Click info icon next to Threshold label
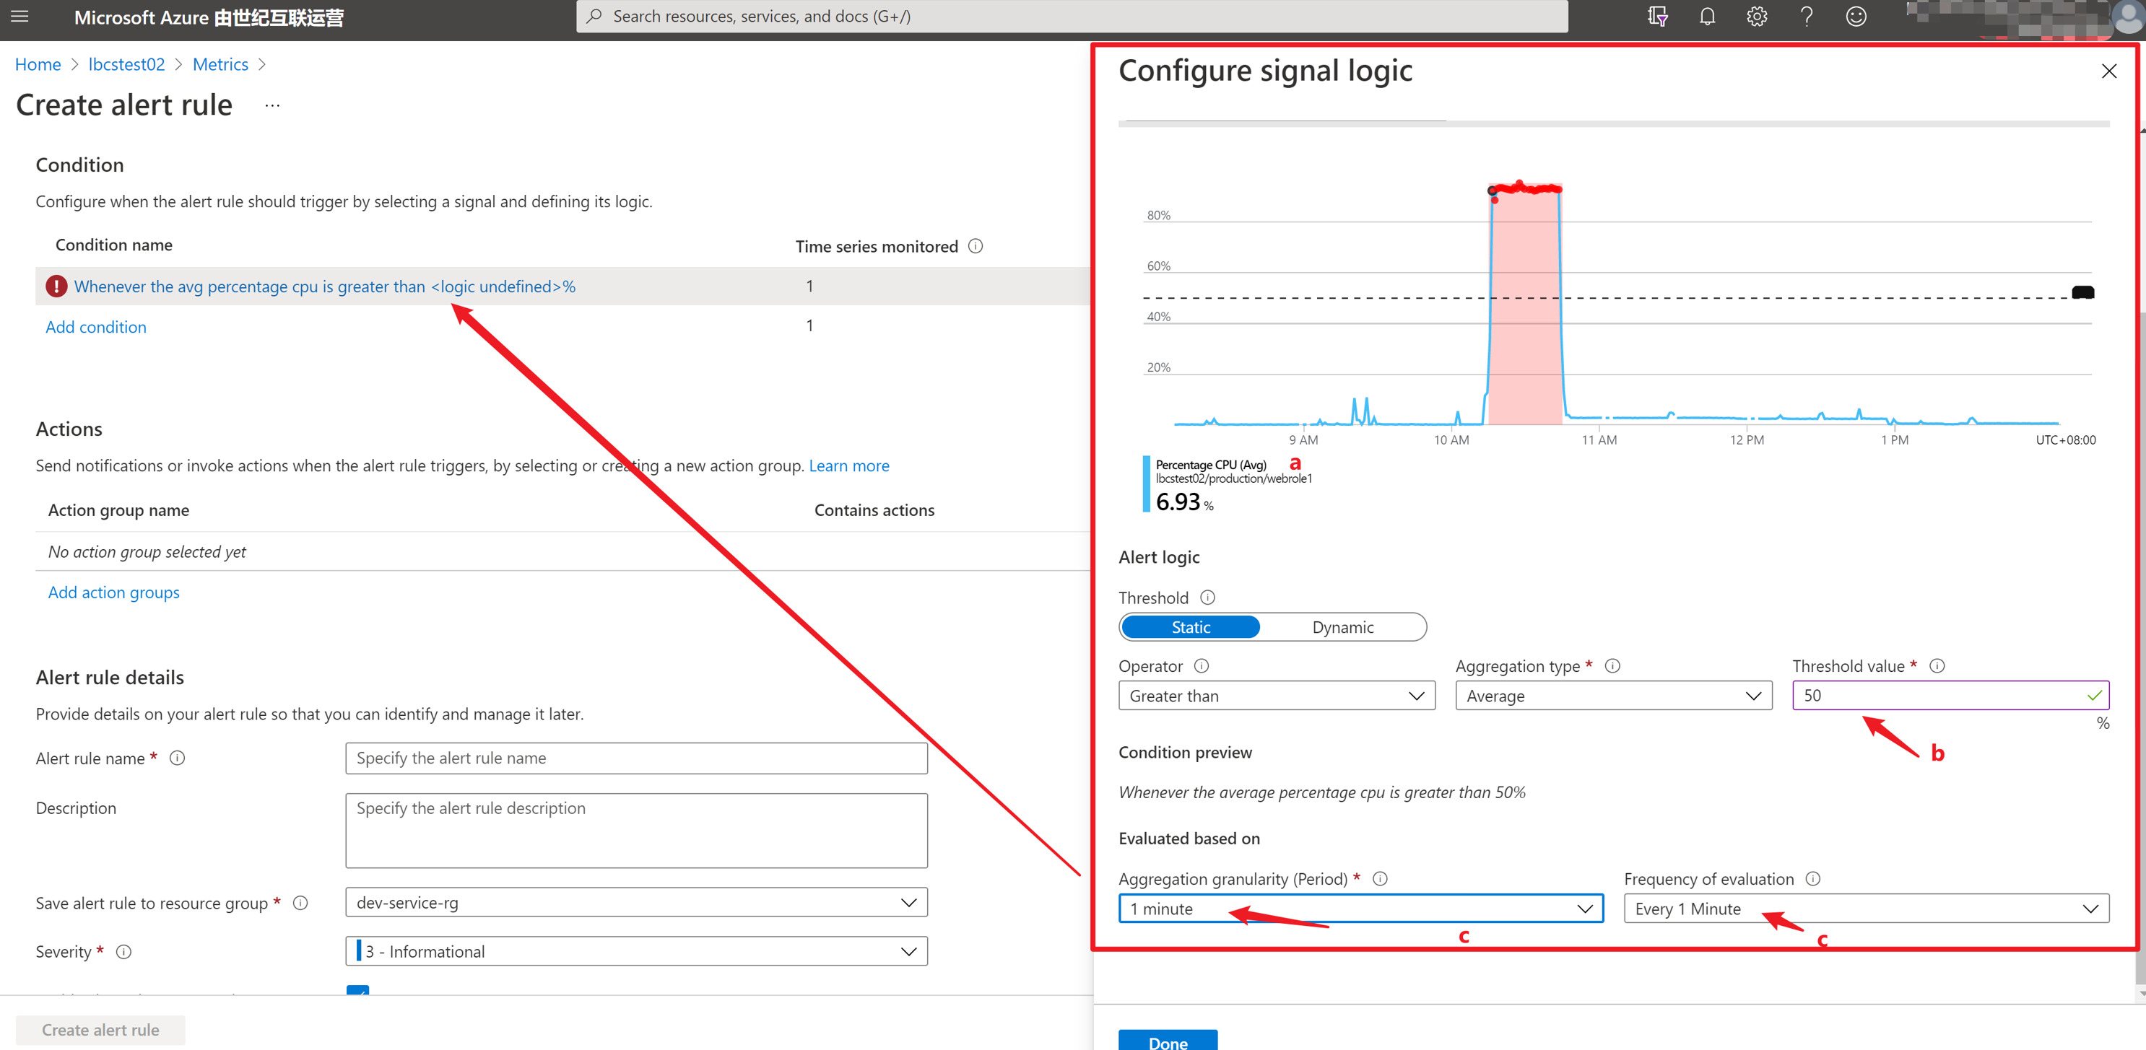The image size is (2146, 1050). [x=1207, y=597]
